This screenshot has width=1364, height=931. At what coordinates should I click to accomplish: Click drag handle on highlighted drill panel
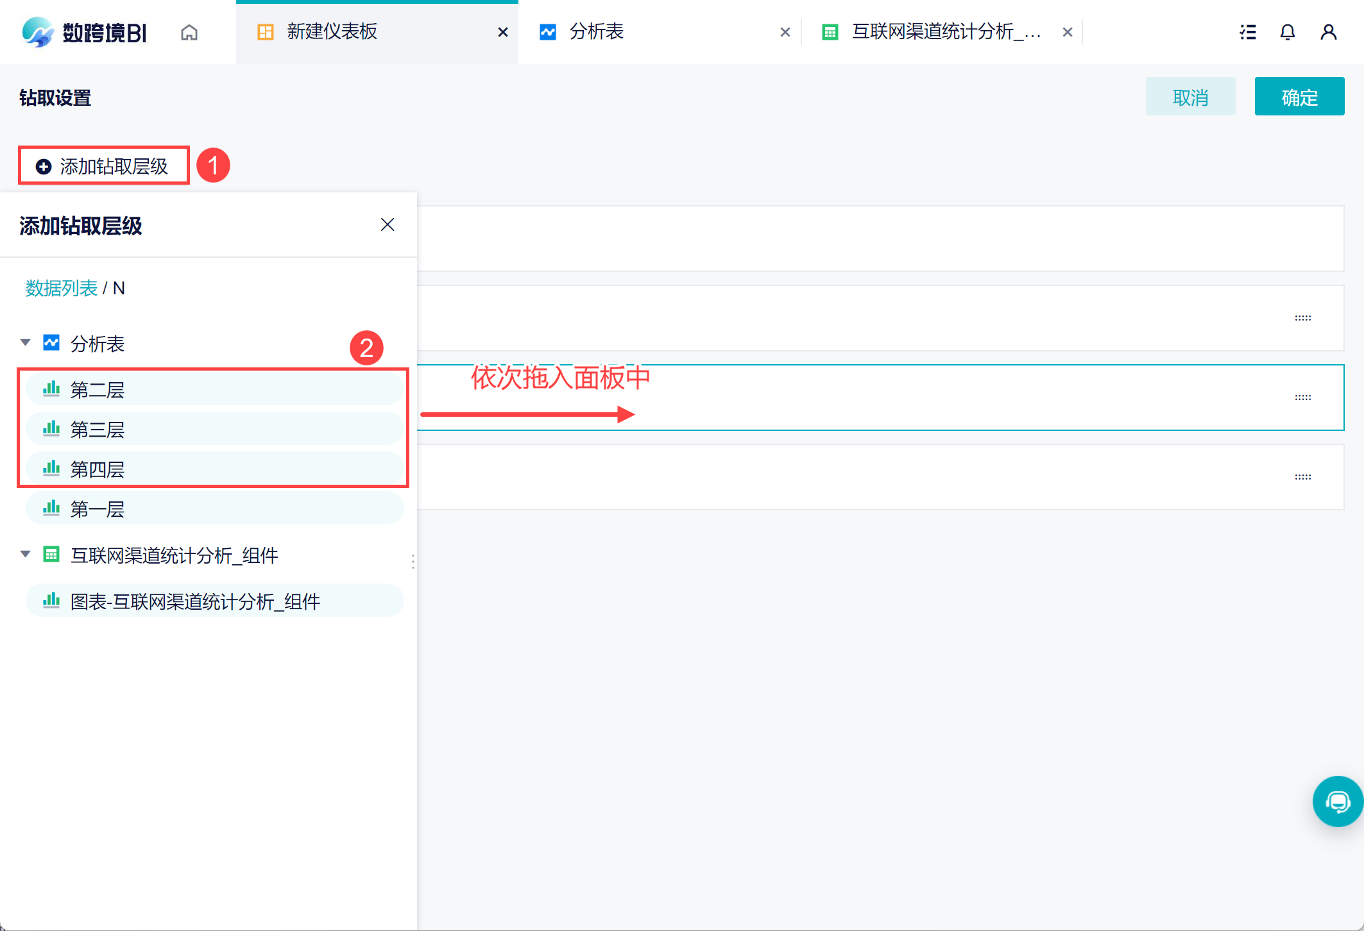point(1302,398)
